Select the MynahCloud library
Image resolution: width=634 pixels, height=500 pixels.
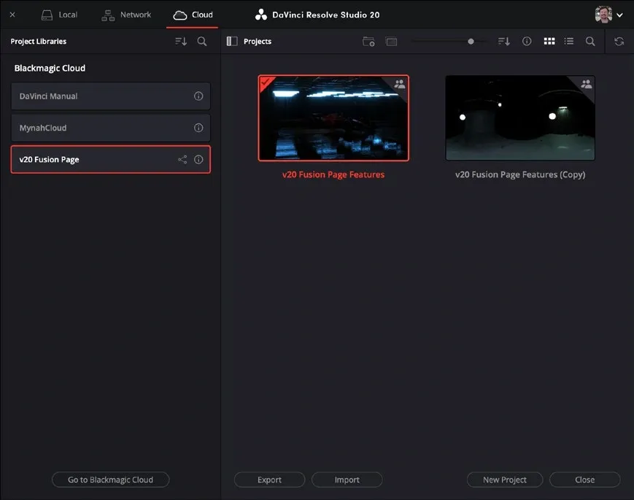coord(110,128)
